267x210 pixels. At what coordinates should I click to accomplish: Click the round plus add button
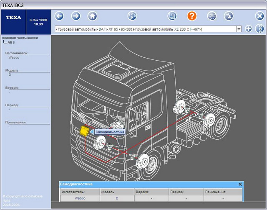click(x=249, y=29)
